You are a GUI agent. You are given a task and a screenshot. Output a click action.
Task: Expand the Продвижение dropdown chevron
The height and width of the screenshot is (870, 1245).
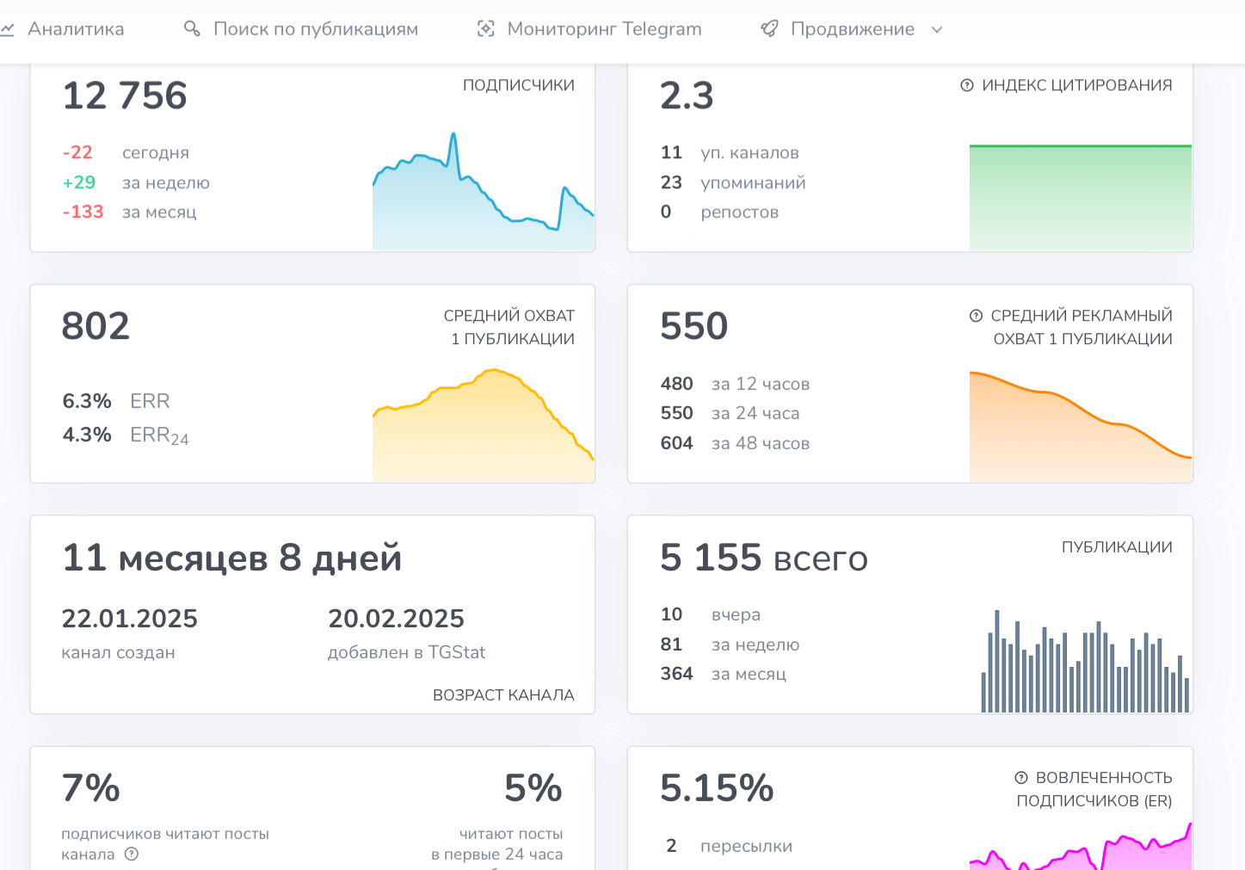935,29
